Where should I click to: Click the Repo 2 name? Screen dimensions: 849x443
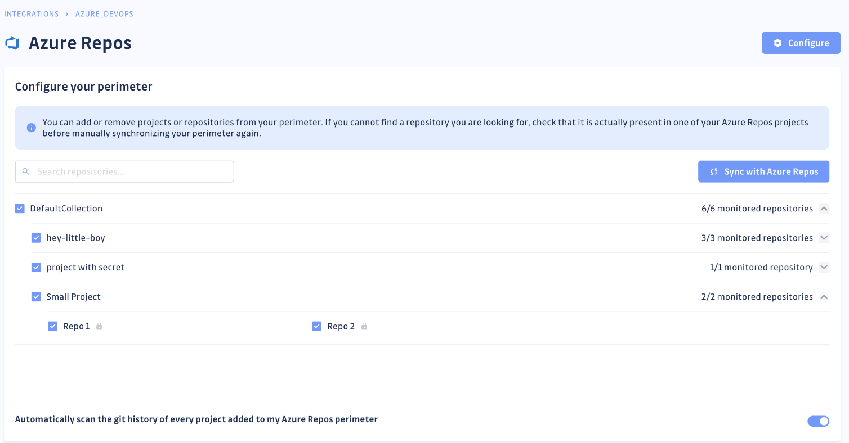coord(341,326)
